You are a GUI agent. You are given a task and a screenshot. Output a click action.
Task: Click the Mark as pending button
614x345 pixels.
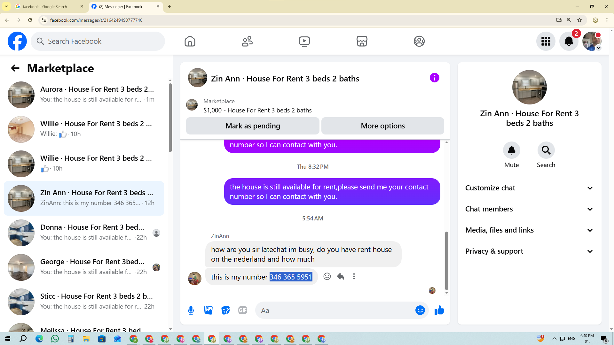pyautogui.click(x=253, y=126)
